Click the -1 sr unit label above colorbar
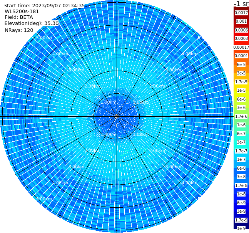 click(241, 3)
